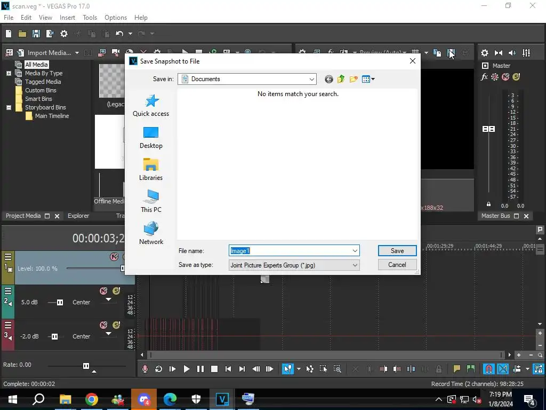
Task: Open the Options menu
Action: click(x=116, y=18)
